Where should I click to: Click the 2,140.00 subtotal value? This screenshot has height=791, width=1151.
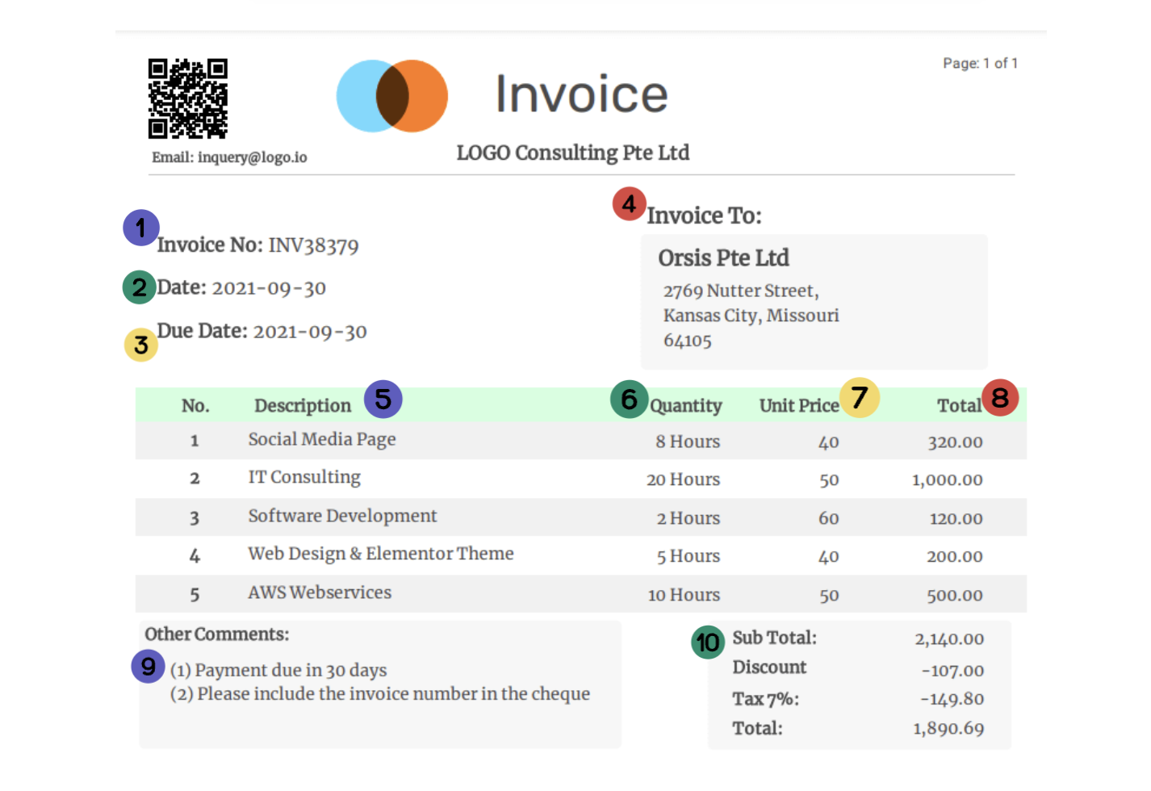(949, 639)
